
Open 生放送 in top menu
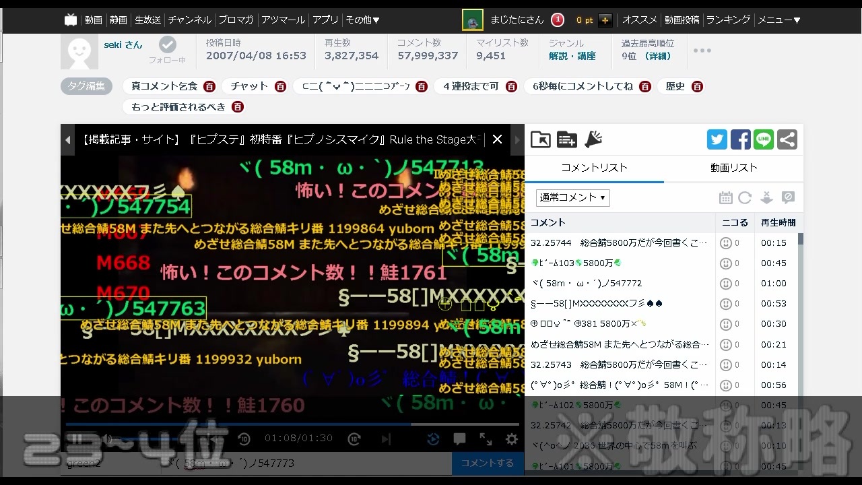[x=147, y=20]
